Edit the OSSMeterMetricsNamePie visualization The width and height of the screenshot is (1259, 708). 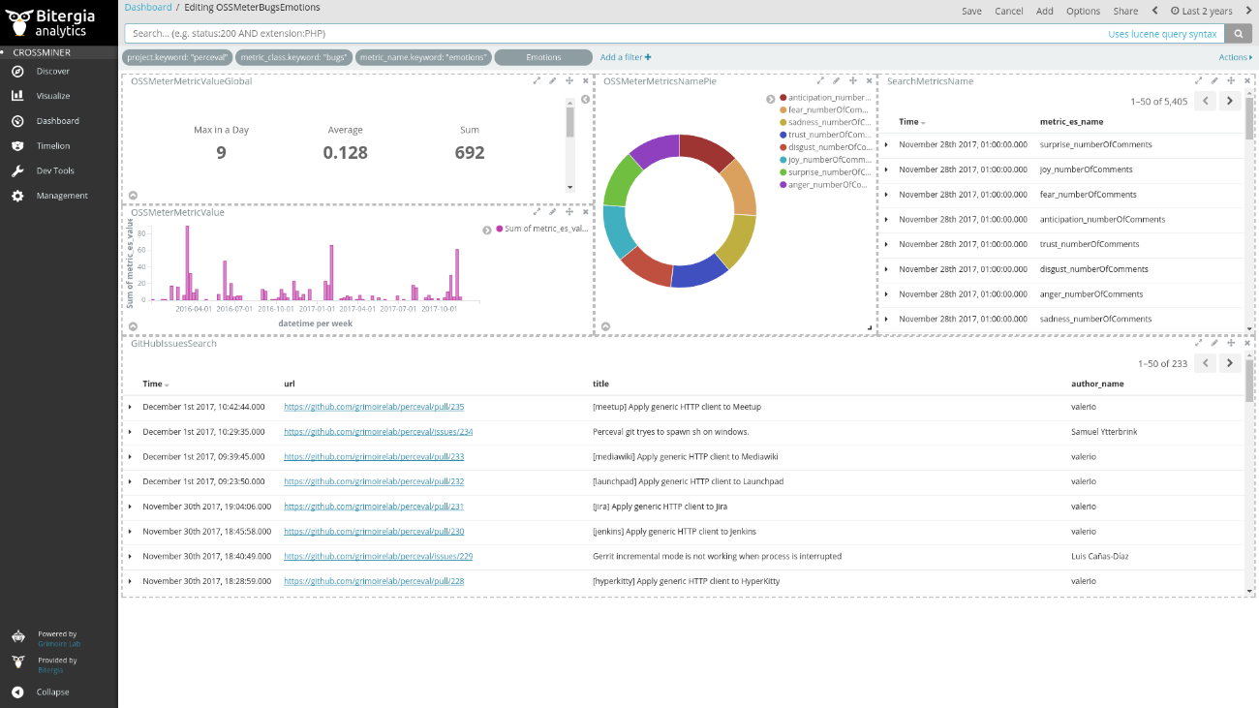837,80
